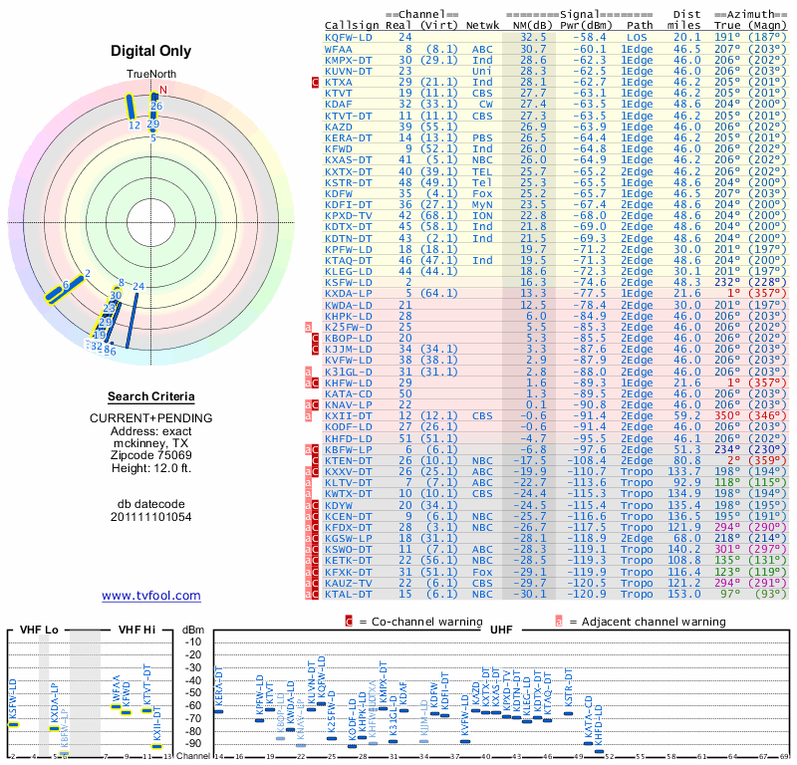Click the 32.5 NM value for KQFW-LD

[x=533, y=38]
